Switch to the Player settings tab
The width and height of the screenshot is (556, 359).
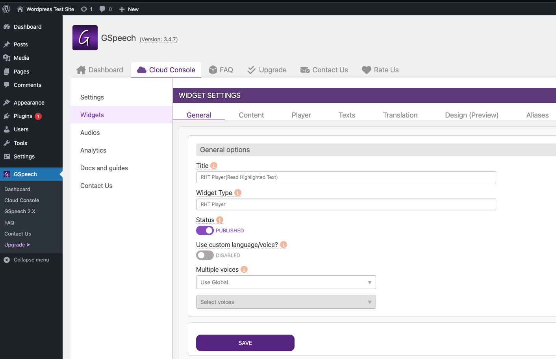click(301, 115)
